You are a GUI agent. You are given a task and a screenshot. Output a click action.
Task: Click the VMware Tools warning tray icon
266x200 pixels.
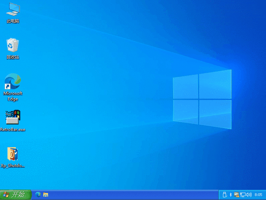(x=237, y=195)
